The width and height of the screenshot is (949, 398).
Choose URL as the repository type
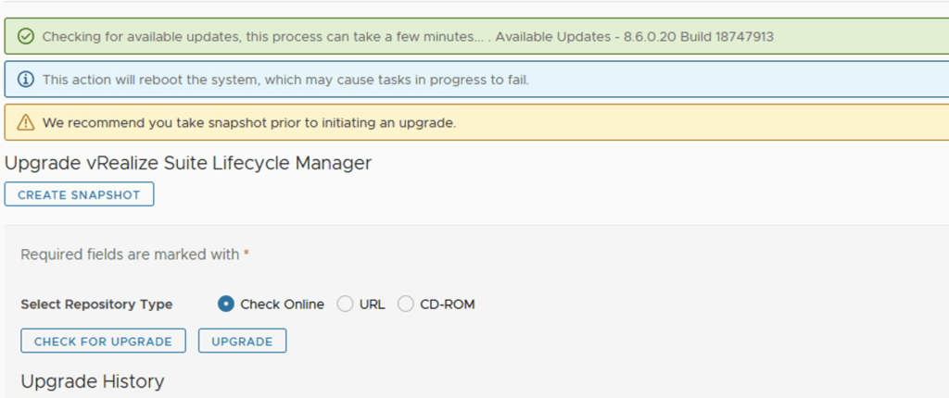click(x=345, y=304)
